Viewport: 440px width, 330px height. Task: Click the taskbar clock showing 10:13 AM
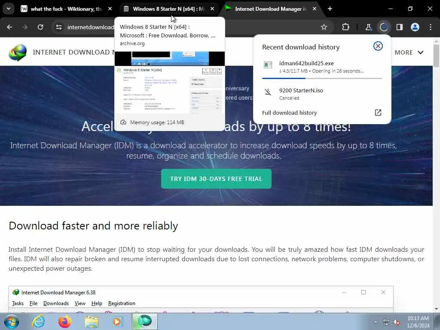(x=418, y=322)
